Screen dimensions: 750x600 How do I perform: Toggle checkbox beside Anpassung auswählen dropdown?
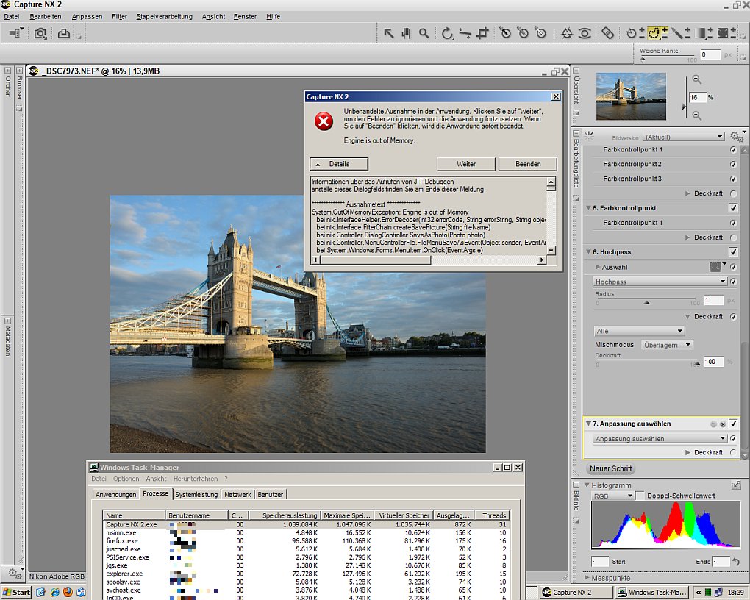[733, 438]
